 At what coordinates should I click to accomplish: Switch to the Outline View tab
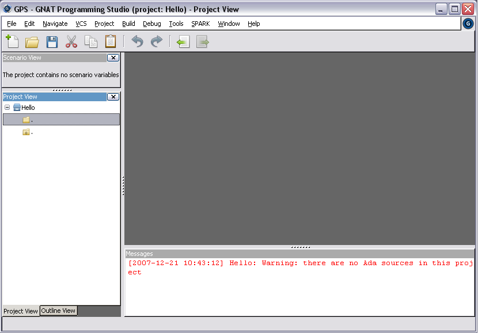pos(58,311)
